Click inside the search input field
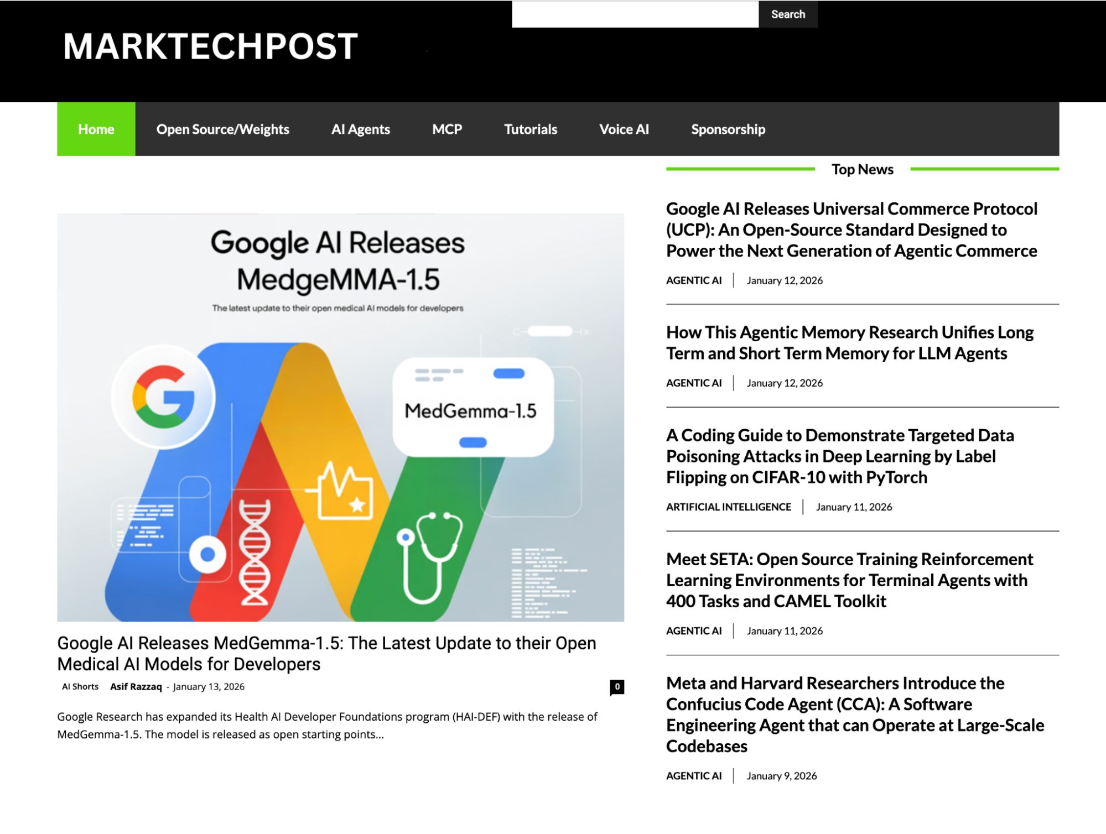 (634, 14)
